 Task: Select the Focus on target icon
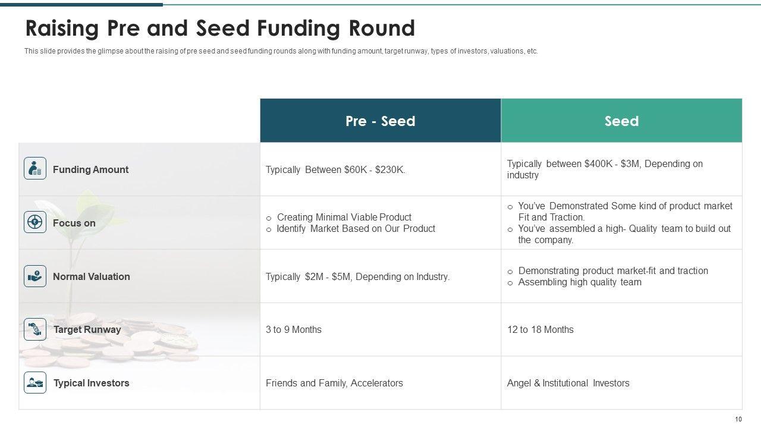point(35,222)
